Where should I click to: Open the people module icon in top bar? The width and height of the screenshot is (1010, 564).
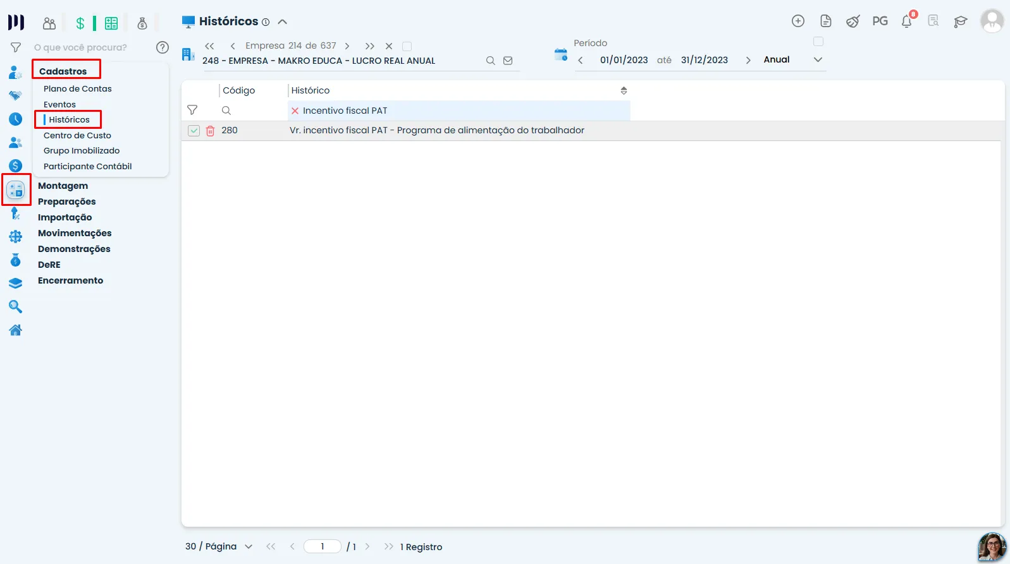coord(49,24)
